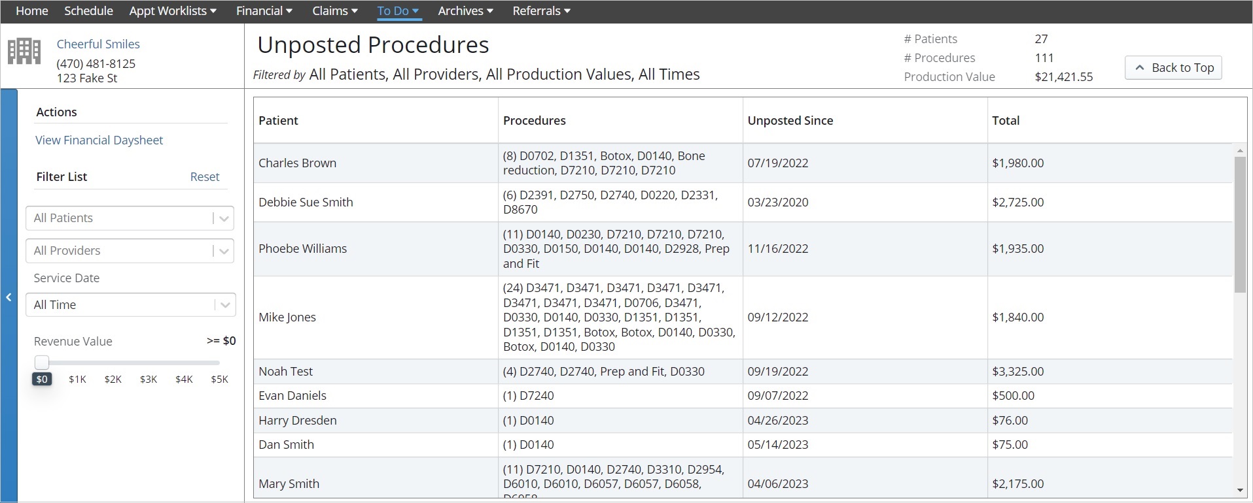Click the Cheerful Smiles practice name

click(x=98, y=44)
